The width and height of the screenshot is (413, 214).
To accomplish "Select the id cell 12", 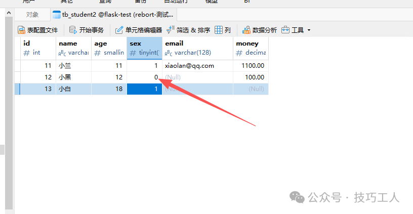I will tap(38, 77).
